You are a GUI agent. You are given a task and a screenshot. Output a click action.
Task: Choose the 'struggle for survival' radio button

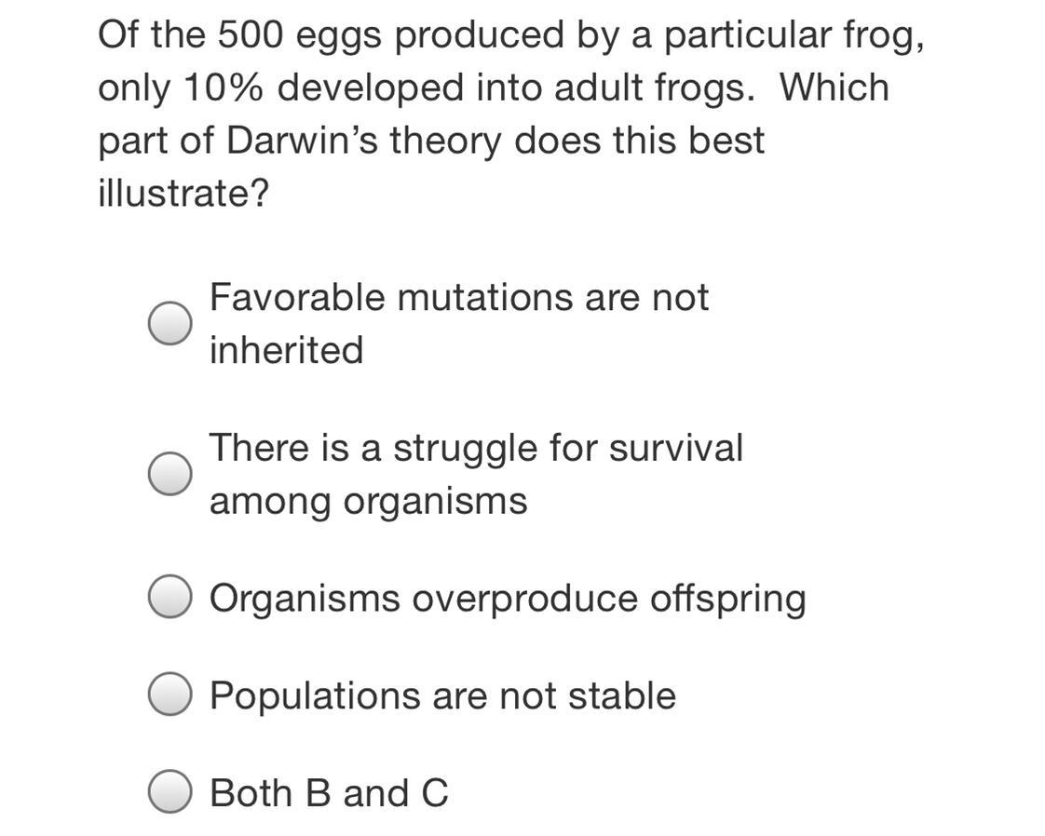point(170,474)
